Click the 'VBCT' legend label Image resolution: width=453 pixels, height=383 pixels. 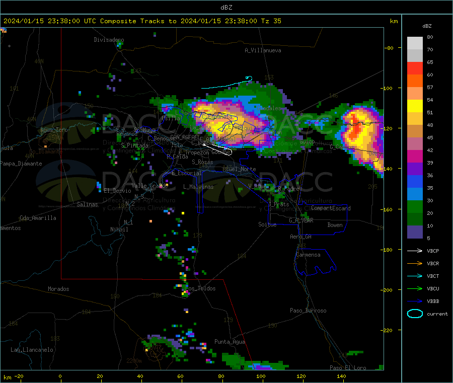433,276
